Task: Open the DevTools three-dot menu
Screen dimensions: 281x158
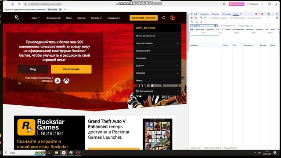Action: pyautogui.click(x=273, y=14)
